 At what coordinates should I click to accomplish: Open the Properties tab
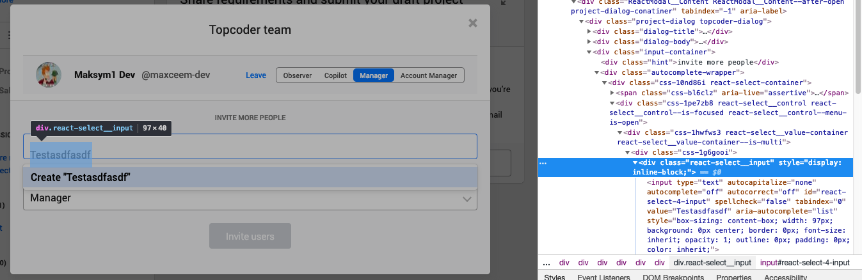733,277
